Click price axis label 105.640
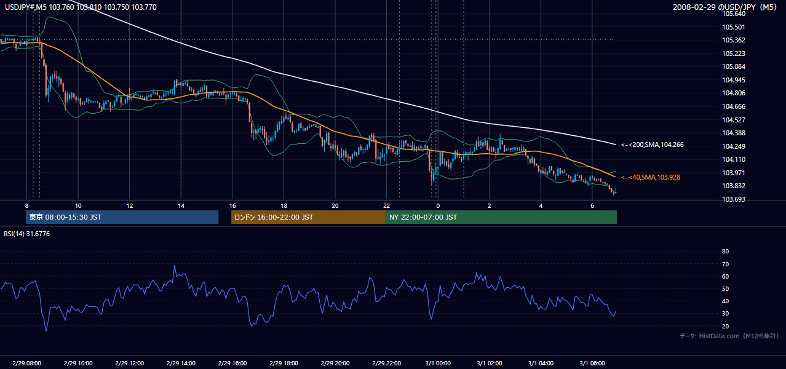This screenshot has width=786, height=369. [x=734, y=14]
